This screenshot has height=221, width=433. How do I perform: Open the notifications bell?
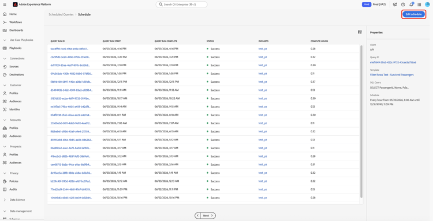(411, 5)
